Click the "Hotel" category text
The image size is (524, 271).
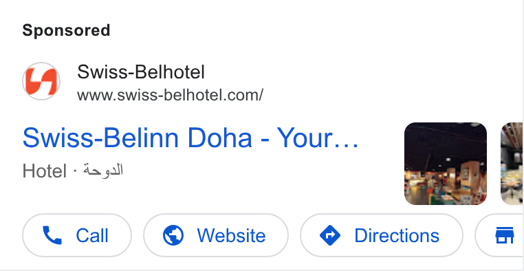[x=45, y=171]
